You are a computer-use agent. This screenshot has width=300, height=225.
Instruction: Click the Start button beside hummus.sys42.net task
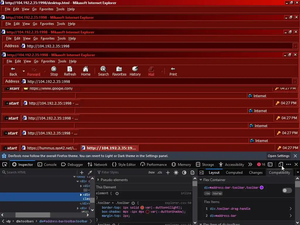click(11, 148)
